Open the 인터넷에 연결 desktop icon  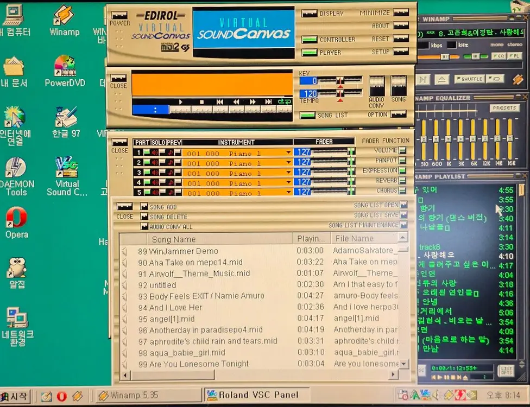click(x=15, y=125)
